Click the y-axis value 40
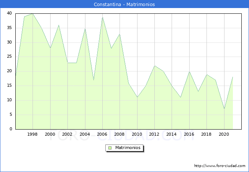 [9, 13]
